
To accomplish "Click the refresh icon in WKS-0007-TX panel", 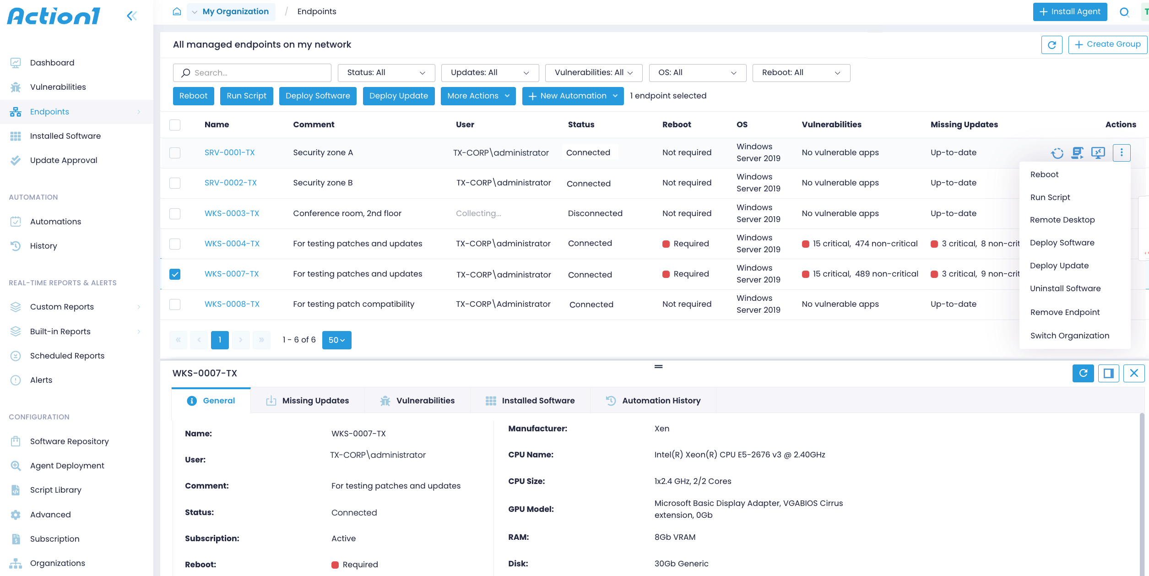I will [x=1083, y=373].
